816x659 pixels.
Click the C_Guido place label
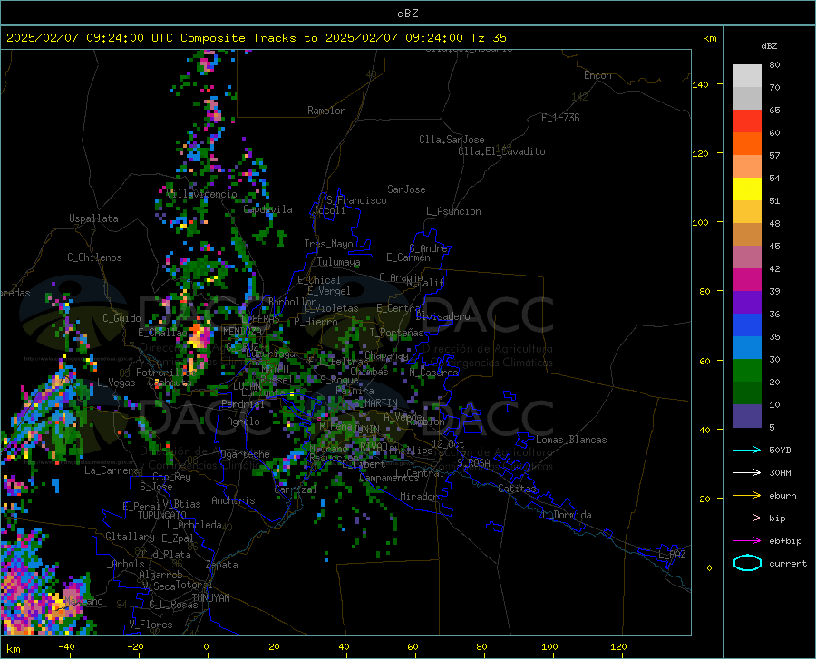pos(121,318)
